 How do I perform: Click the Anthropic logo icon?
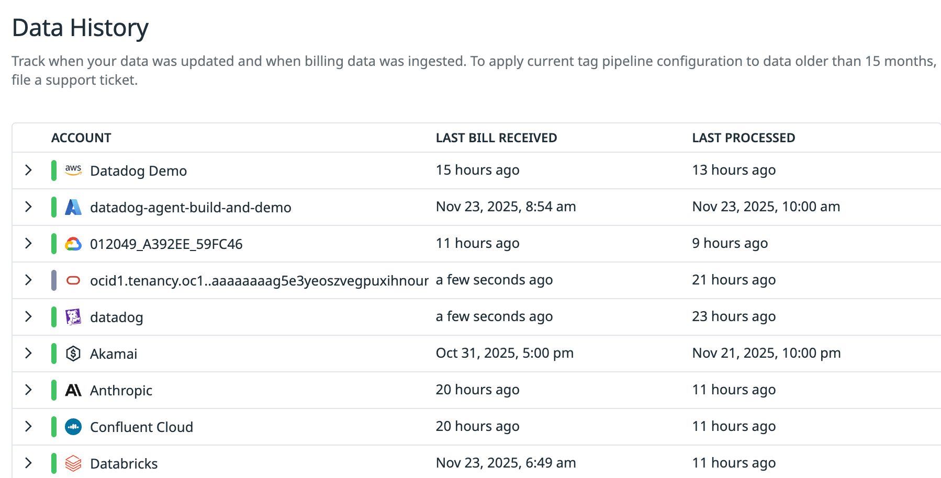[73, 390]
